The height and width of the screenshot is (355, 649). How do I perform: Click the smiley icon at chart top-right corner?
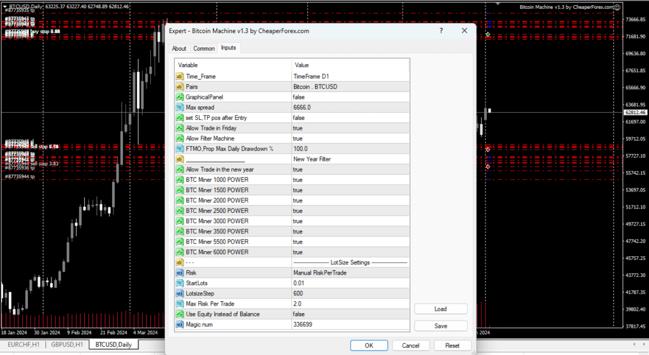coord(617,7)
